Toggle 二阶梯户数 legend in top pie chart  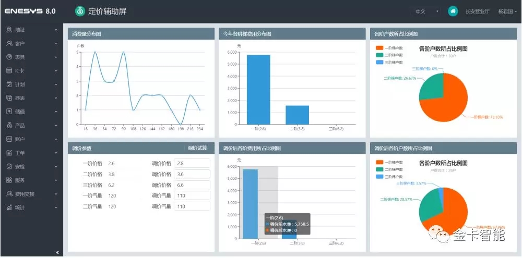coord(389,55)
